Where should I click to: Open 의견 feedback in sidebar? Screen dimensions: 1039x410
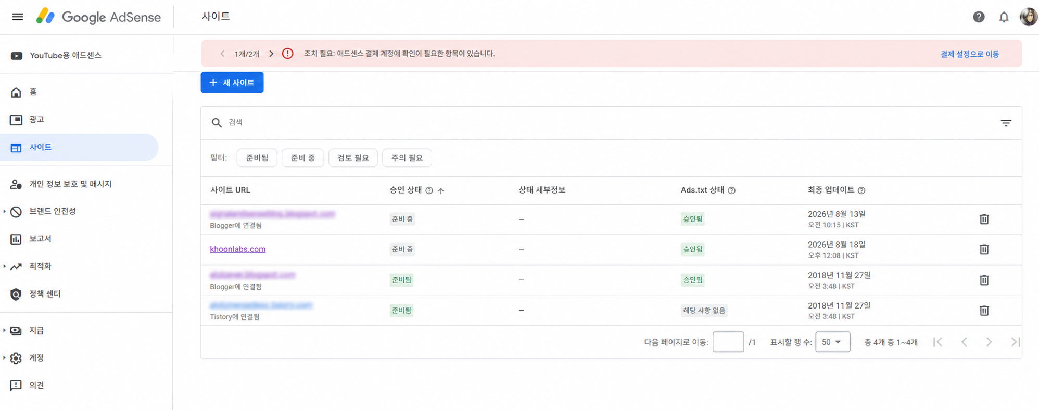point(79,385)
